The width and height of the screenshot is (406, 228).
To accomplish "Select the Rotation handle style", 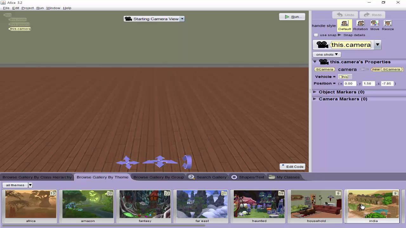I will [x=360, y=25].
